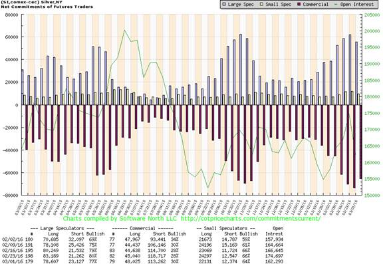Click the Small Speculators column header
Screen dimensions: 383x264
click(x=226, y=228)
